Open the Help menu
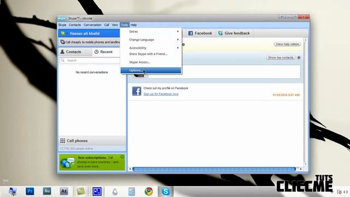Viewport: 350px width, 197px height. [133, 25]
